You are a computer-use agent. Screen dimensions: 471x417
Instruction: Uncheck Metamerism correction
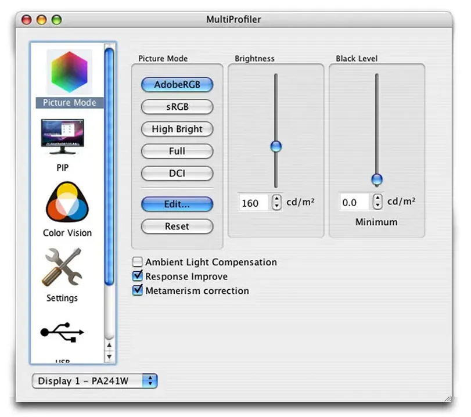coord(138,290)
